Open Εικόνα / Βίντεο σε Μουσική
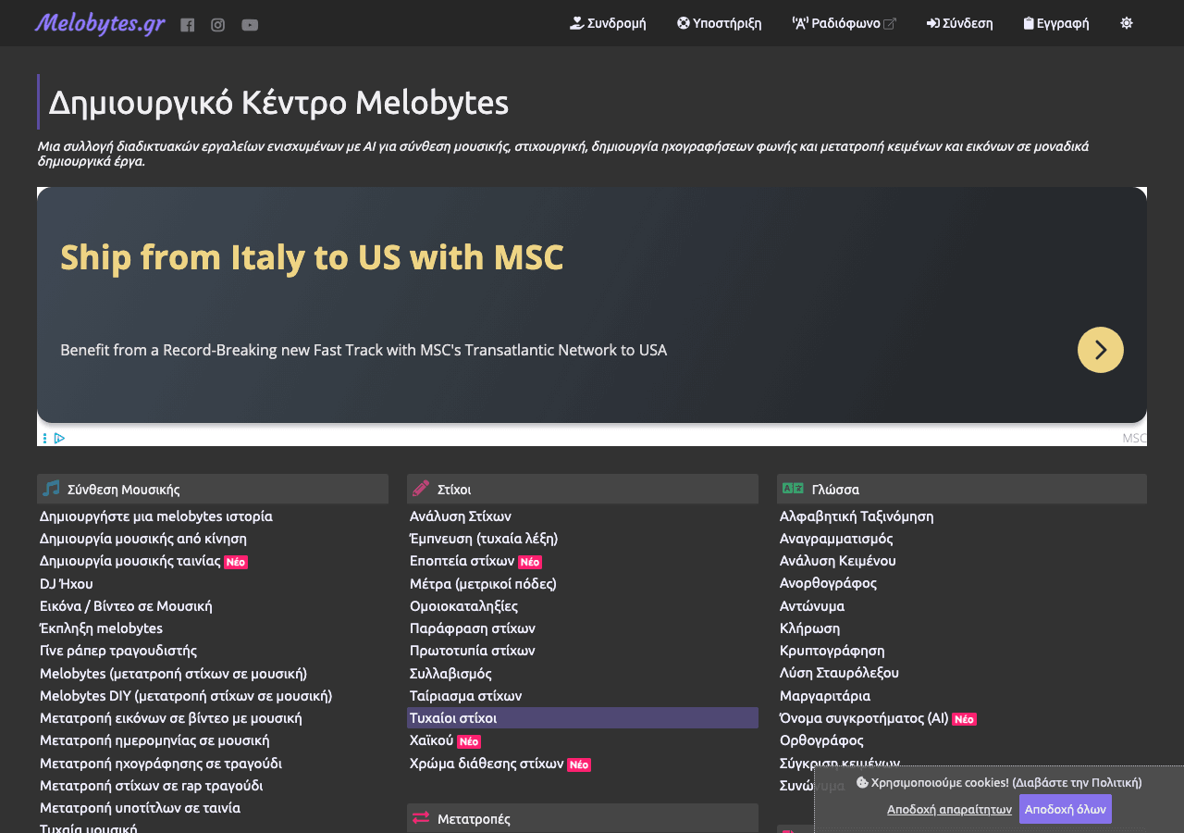 pyautogui.click(x=126, y=605)
